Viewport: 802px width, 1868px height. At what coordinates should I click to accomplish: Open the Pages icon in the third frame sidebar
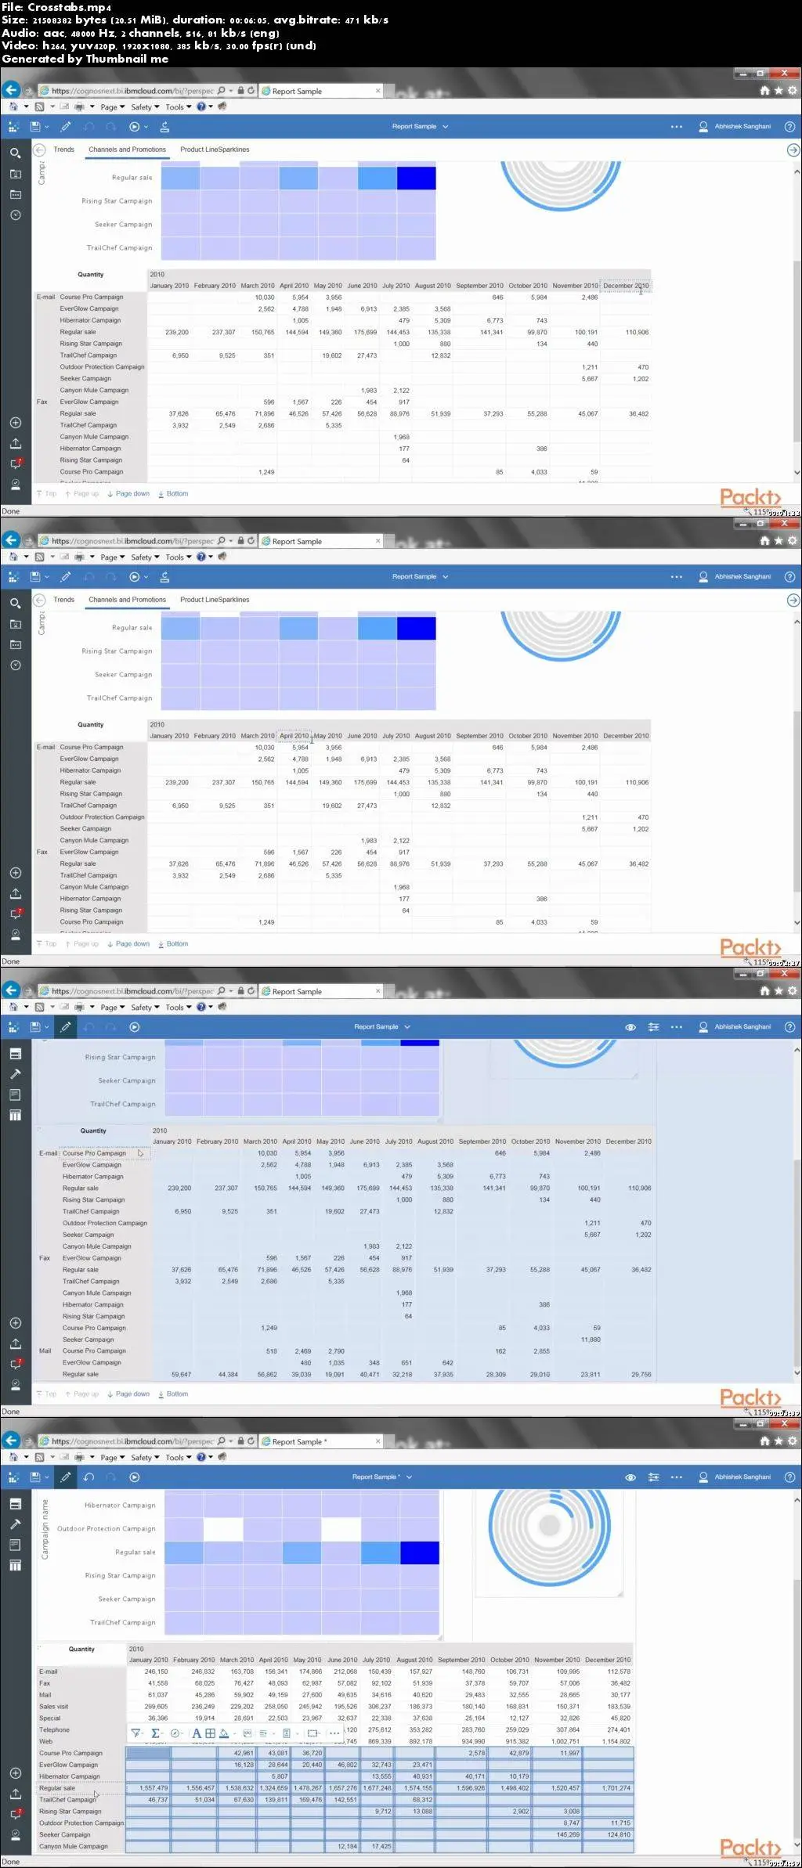pos(15,1094)
